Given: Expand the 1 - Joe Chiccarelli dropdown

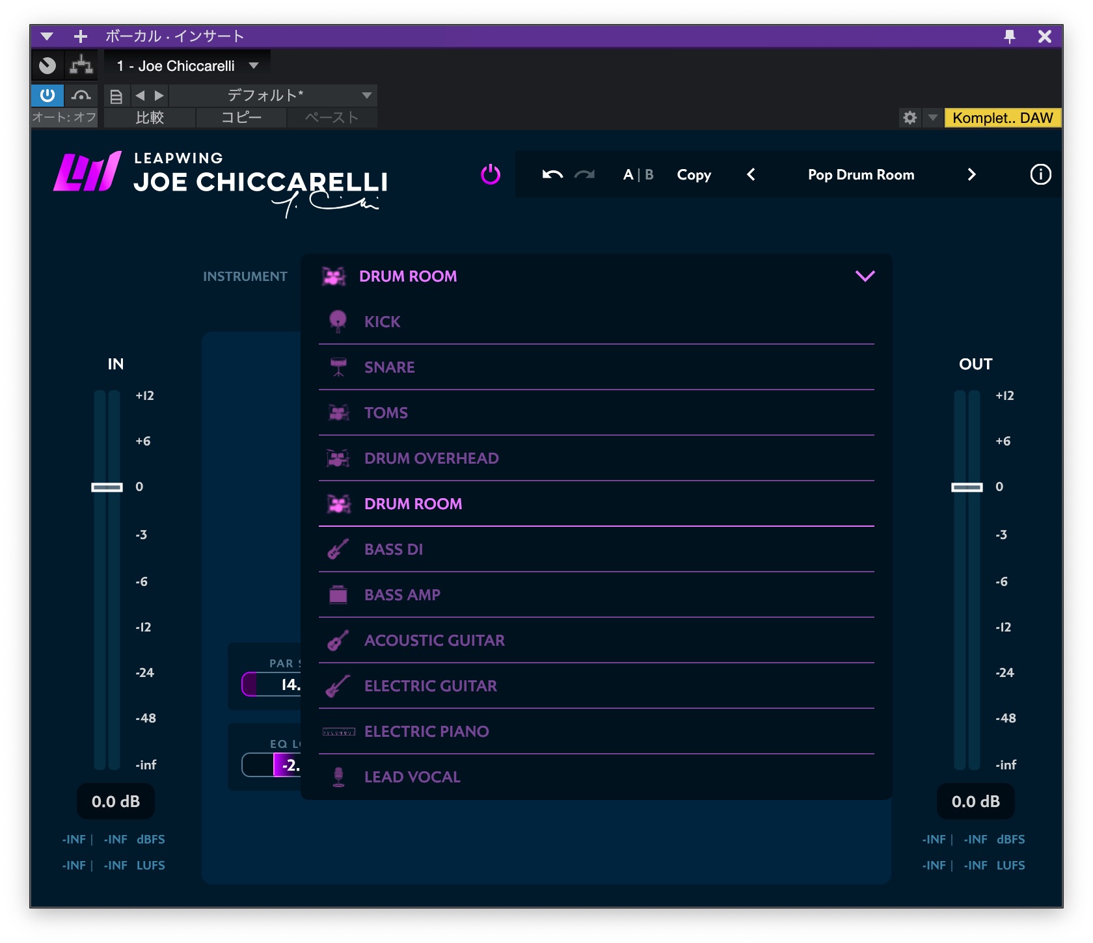Looking at the screenshot, I should click(254, 66).
